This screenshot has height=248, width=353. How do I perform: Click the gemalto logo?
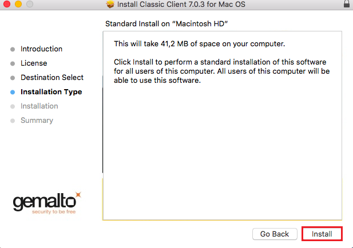click(47, 203)
